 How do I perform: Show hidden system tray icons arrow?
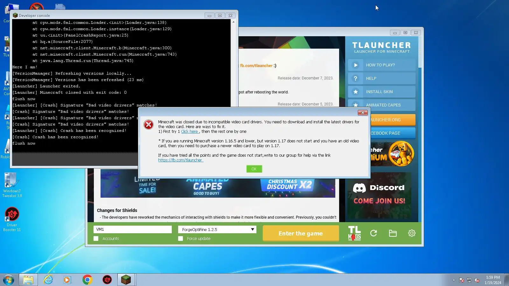tap(454, 280)
